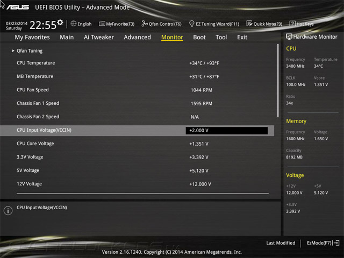This screenshot has width=344, height=258.
Task: Click the +3.392 V value
Action: (199, 157)
